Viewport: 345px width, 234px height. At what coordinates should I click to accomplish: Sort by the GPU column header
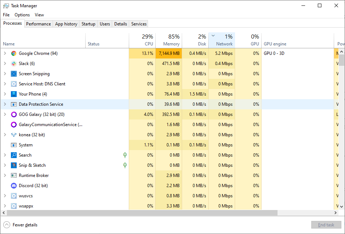pyautogui.click(x=248, y=40)
